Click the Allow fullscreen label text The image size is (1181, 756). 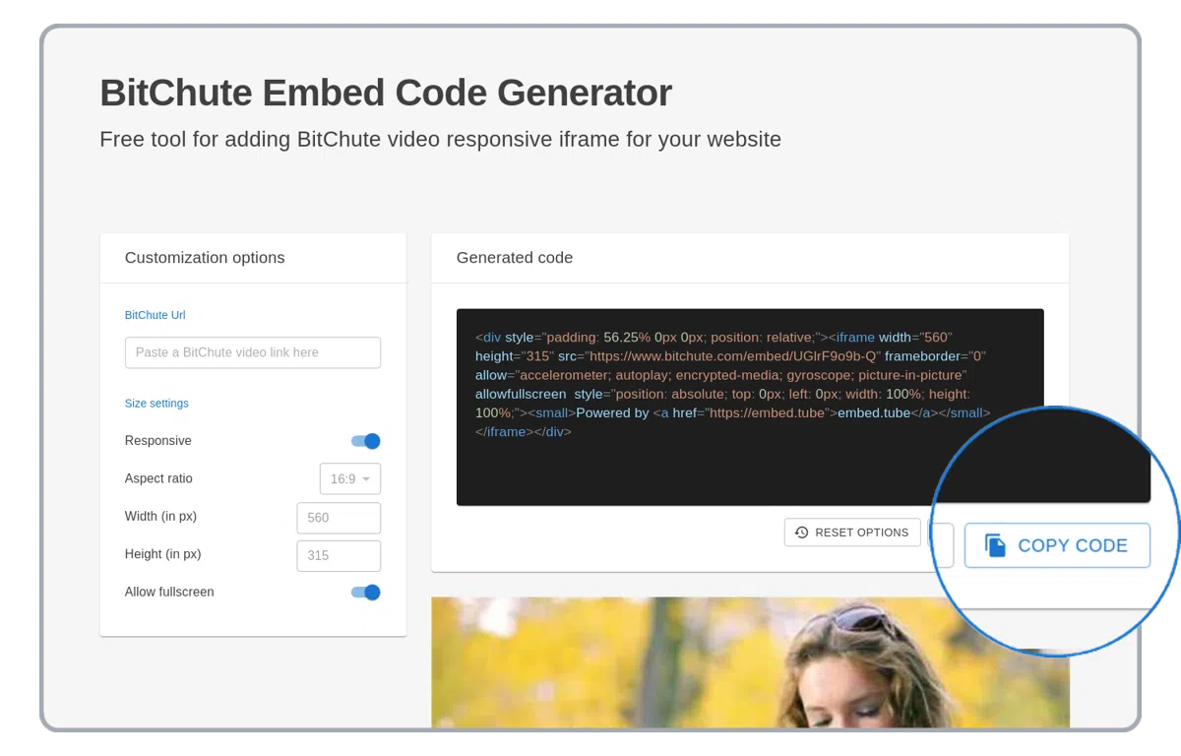click(x=169, y=593)
